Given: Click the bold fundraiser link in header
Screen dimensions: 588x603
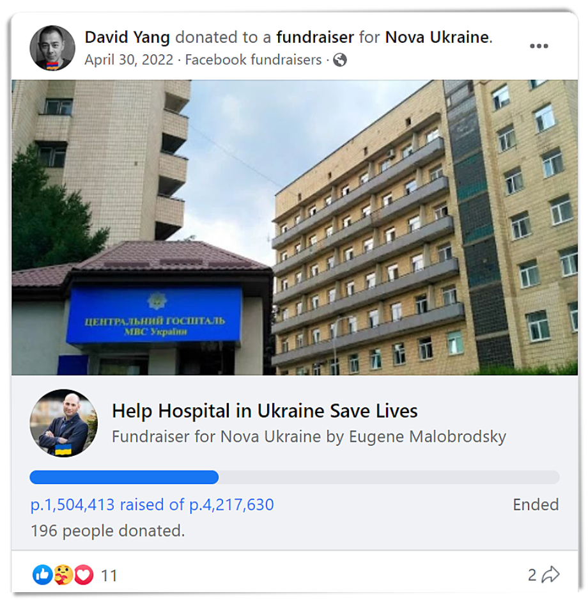Looking at the screenshot, I should click(315, 37).
